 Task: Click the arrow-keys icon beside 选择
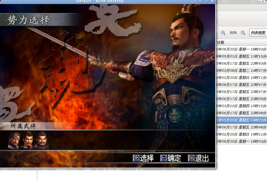[x=136, y=158]
